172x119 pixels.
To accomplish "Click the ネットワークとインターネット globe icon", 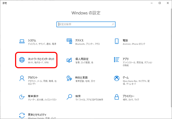I will [x=22, y=60].
